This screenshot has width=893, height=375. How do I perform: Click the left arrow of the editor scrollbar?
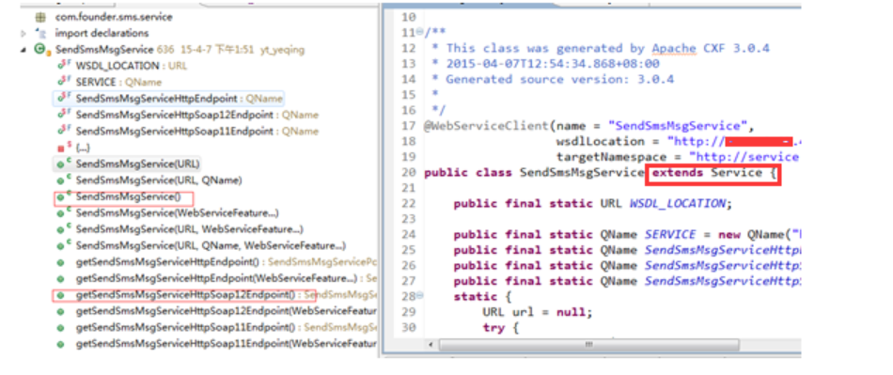coord(431,346)
